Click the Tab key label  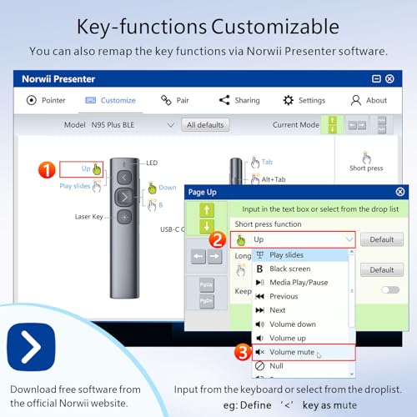pos(267,162)
